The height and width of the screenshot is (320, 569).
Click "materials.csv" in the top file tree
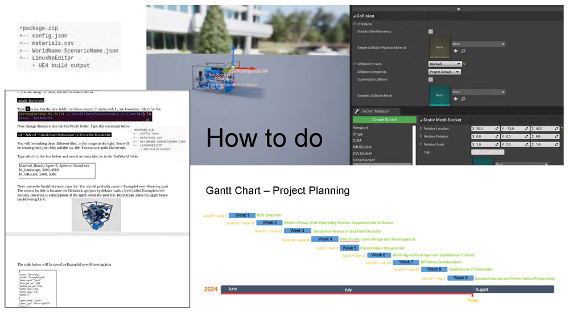click(x=52, y=43)
